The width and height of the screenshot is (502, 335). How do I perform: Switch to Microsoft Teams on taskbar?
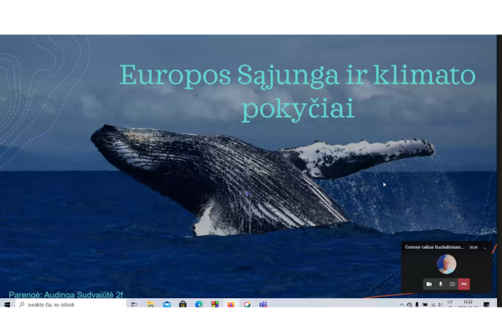(x=264, y=304)
